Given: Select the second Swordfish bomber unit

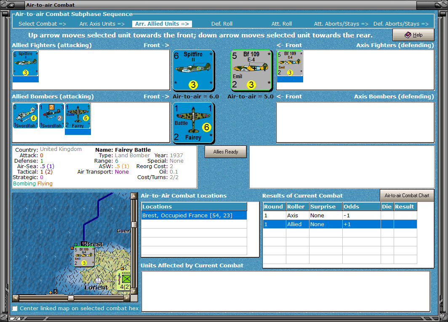Looking at the screenshot, I should 51,116.
